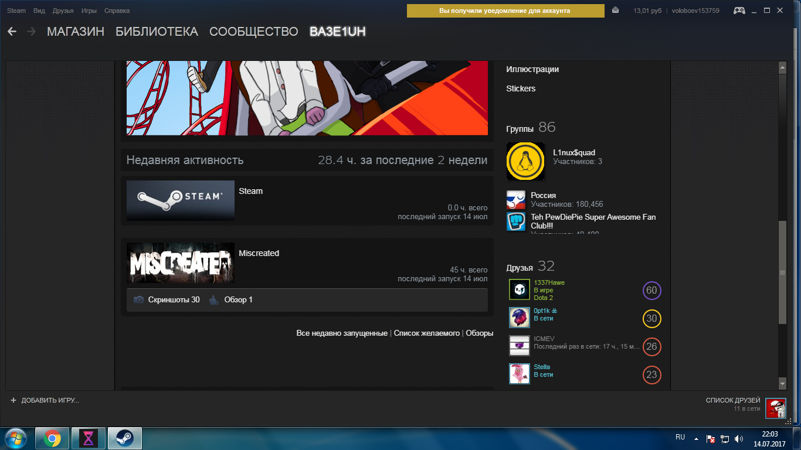
Task: Open the Teh PewDiePie Super Awesome Fan Club link
Action: 593,221
